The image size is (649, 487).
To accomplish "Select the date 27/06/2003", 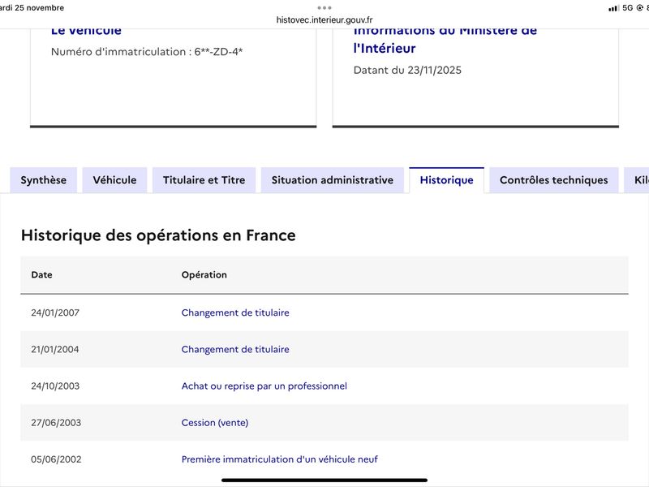I will (x=56, y=422).
